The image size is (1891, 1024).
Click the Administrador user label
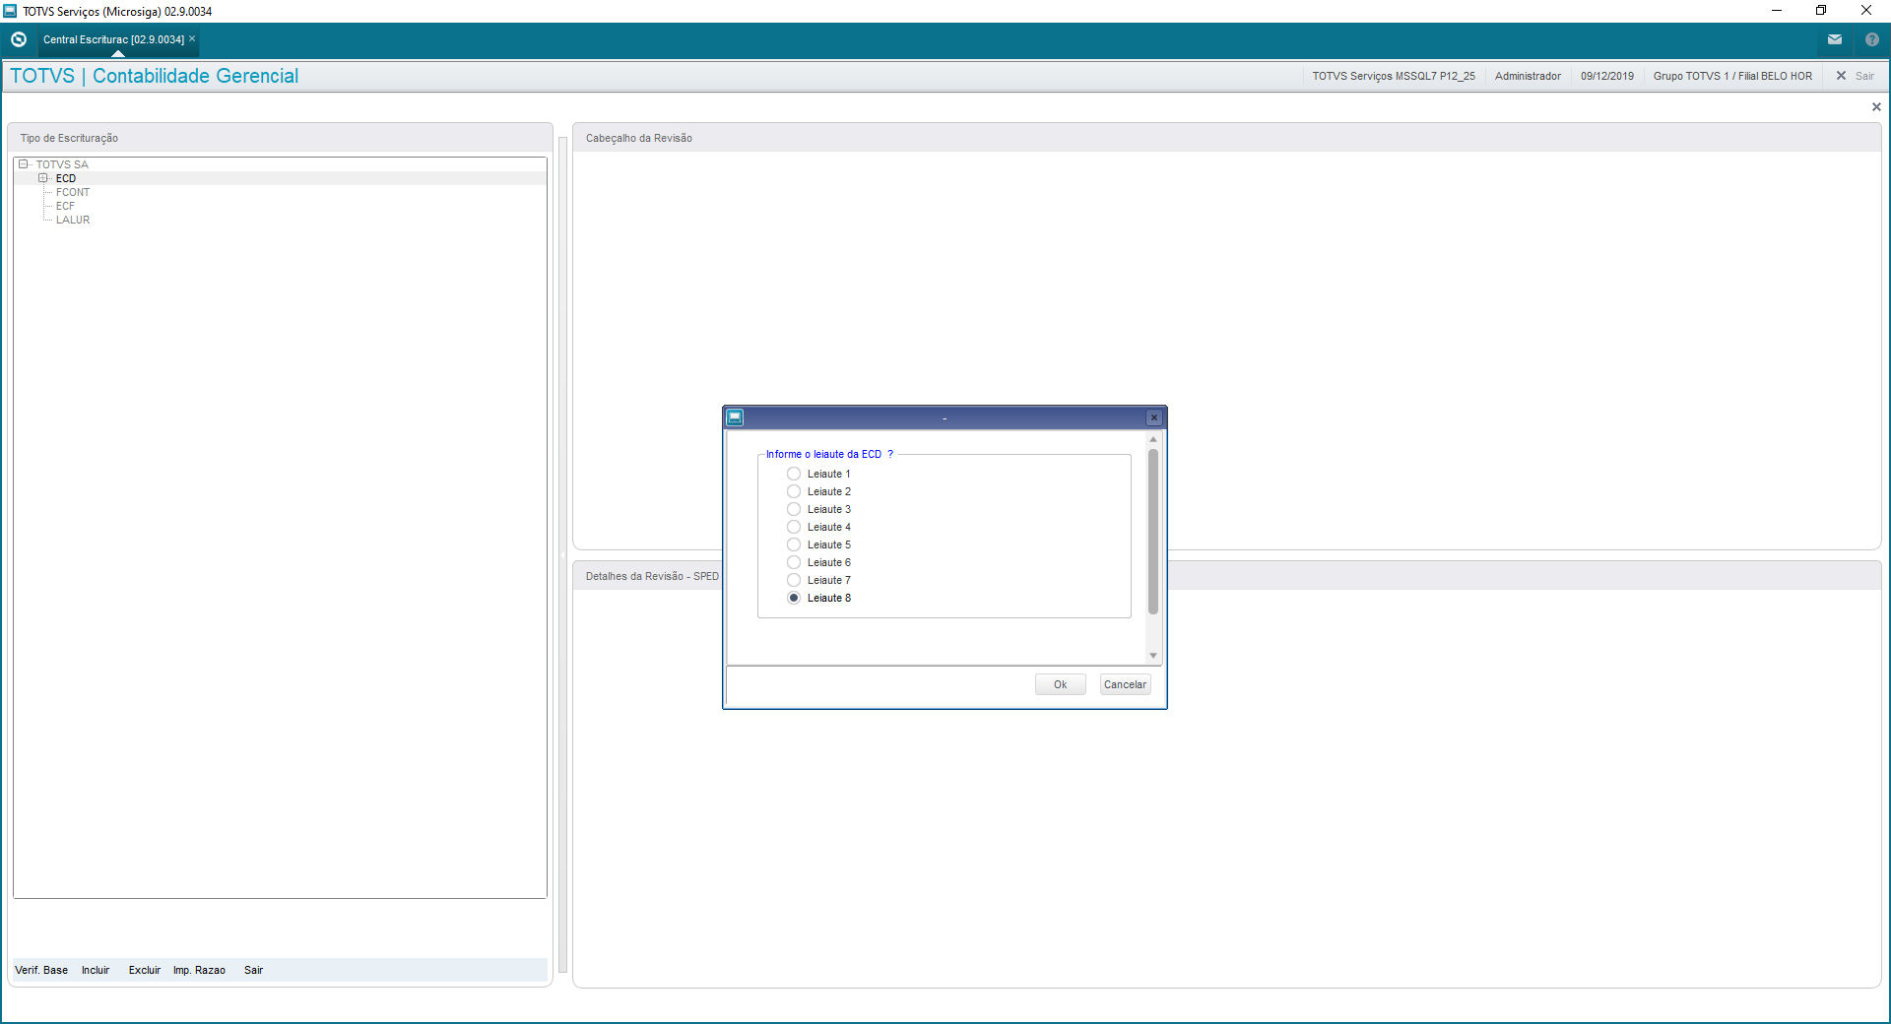tap(1528, 76)
